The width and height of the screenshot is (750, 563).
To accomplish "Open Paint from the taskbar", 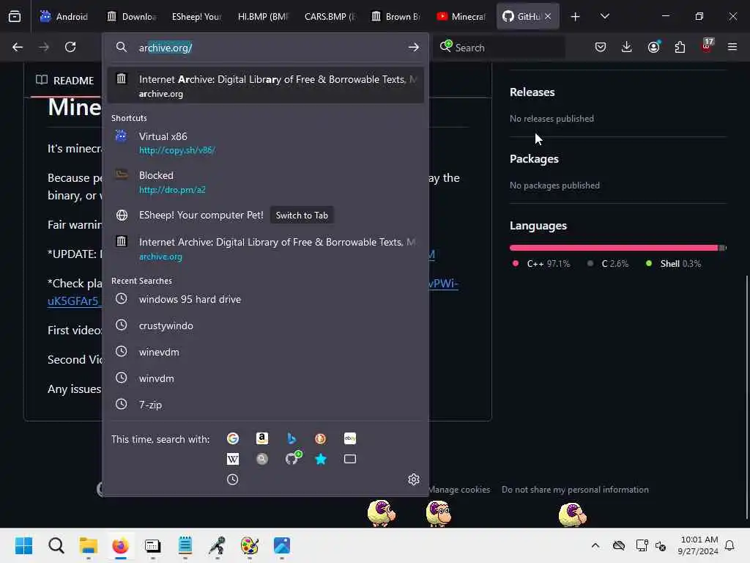I will point(250,545).
